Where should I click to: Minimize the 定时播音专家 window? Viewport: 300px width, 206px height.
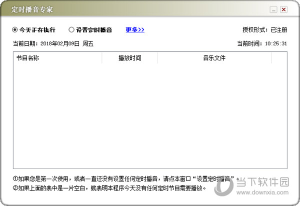click(x=273, y=9)
